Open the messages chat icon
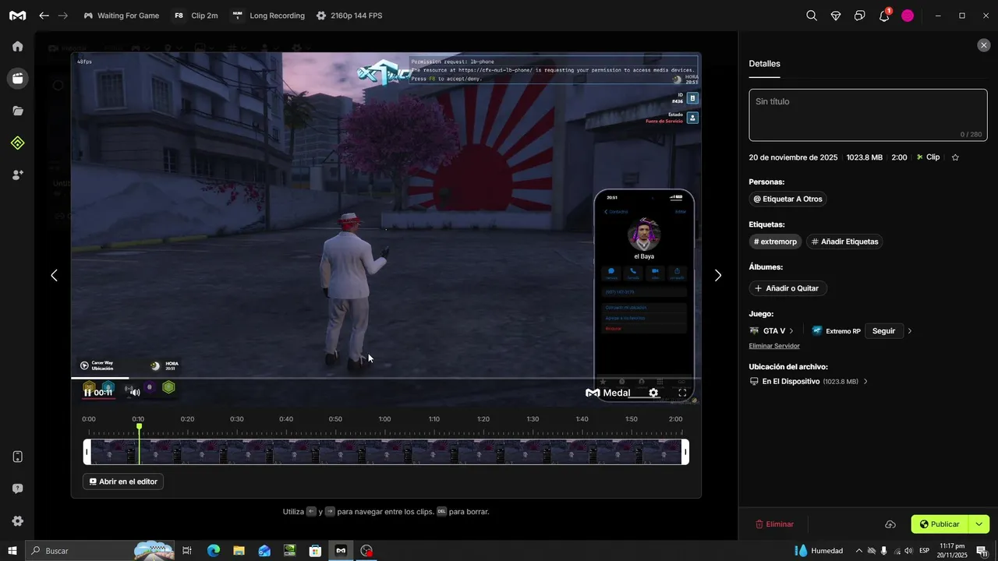Image resolution: width=998 pixels, height=561 pixels. click(860, 16)
